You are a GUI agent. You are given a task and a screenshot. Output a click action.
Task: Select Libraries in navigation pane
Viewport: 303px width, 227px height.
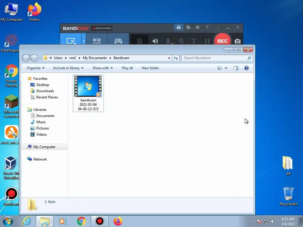coord(40,110)
